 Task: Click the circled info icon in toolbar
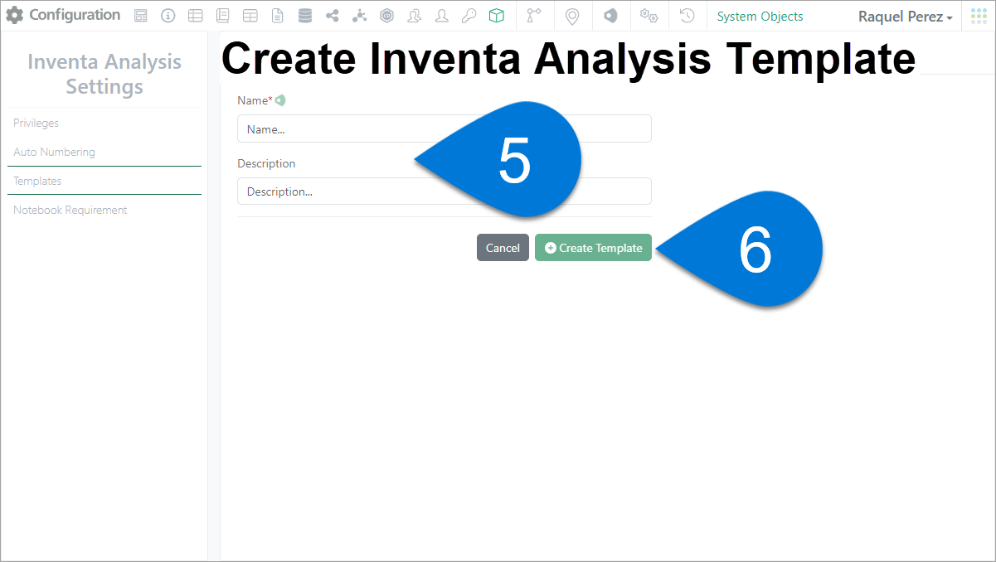point(168,16)
